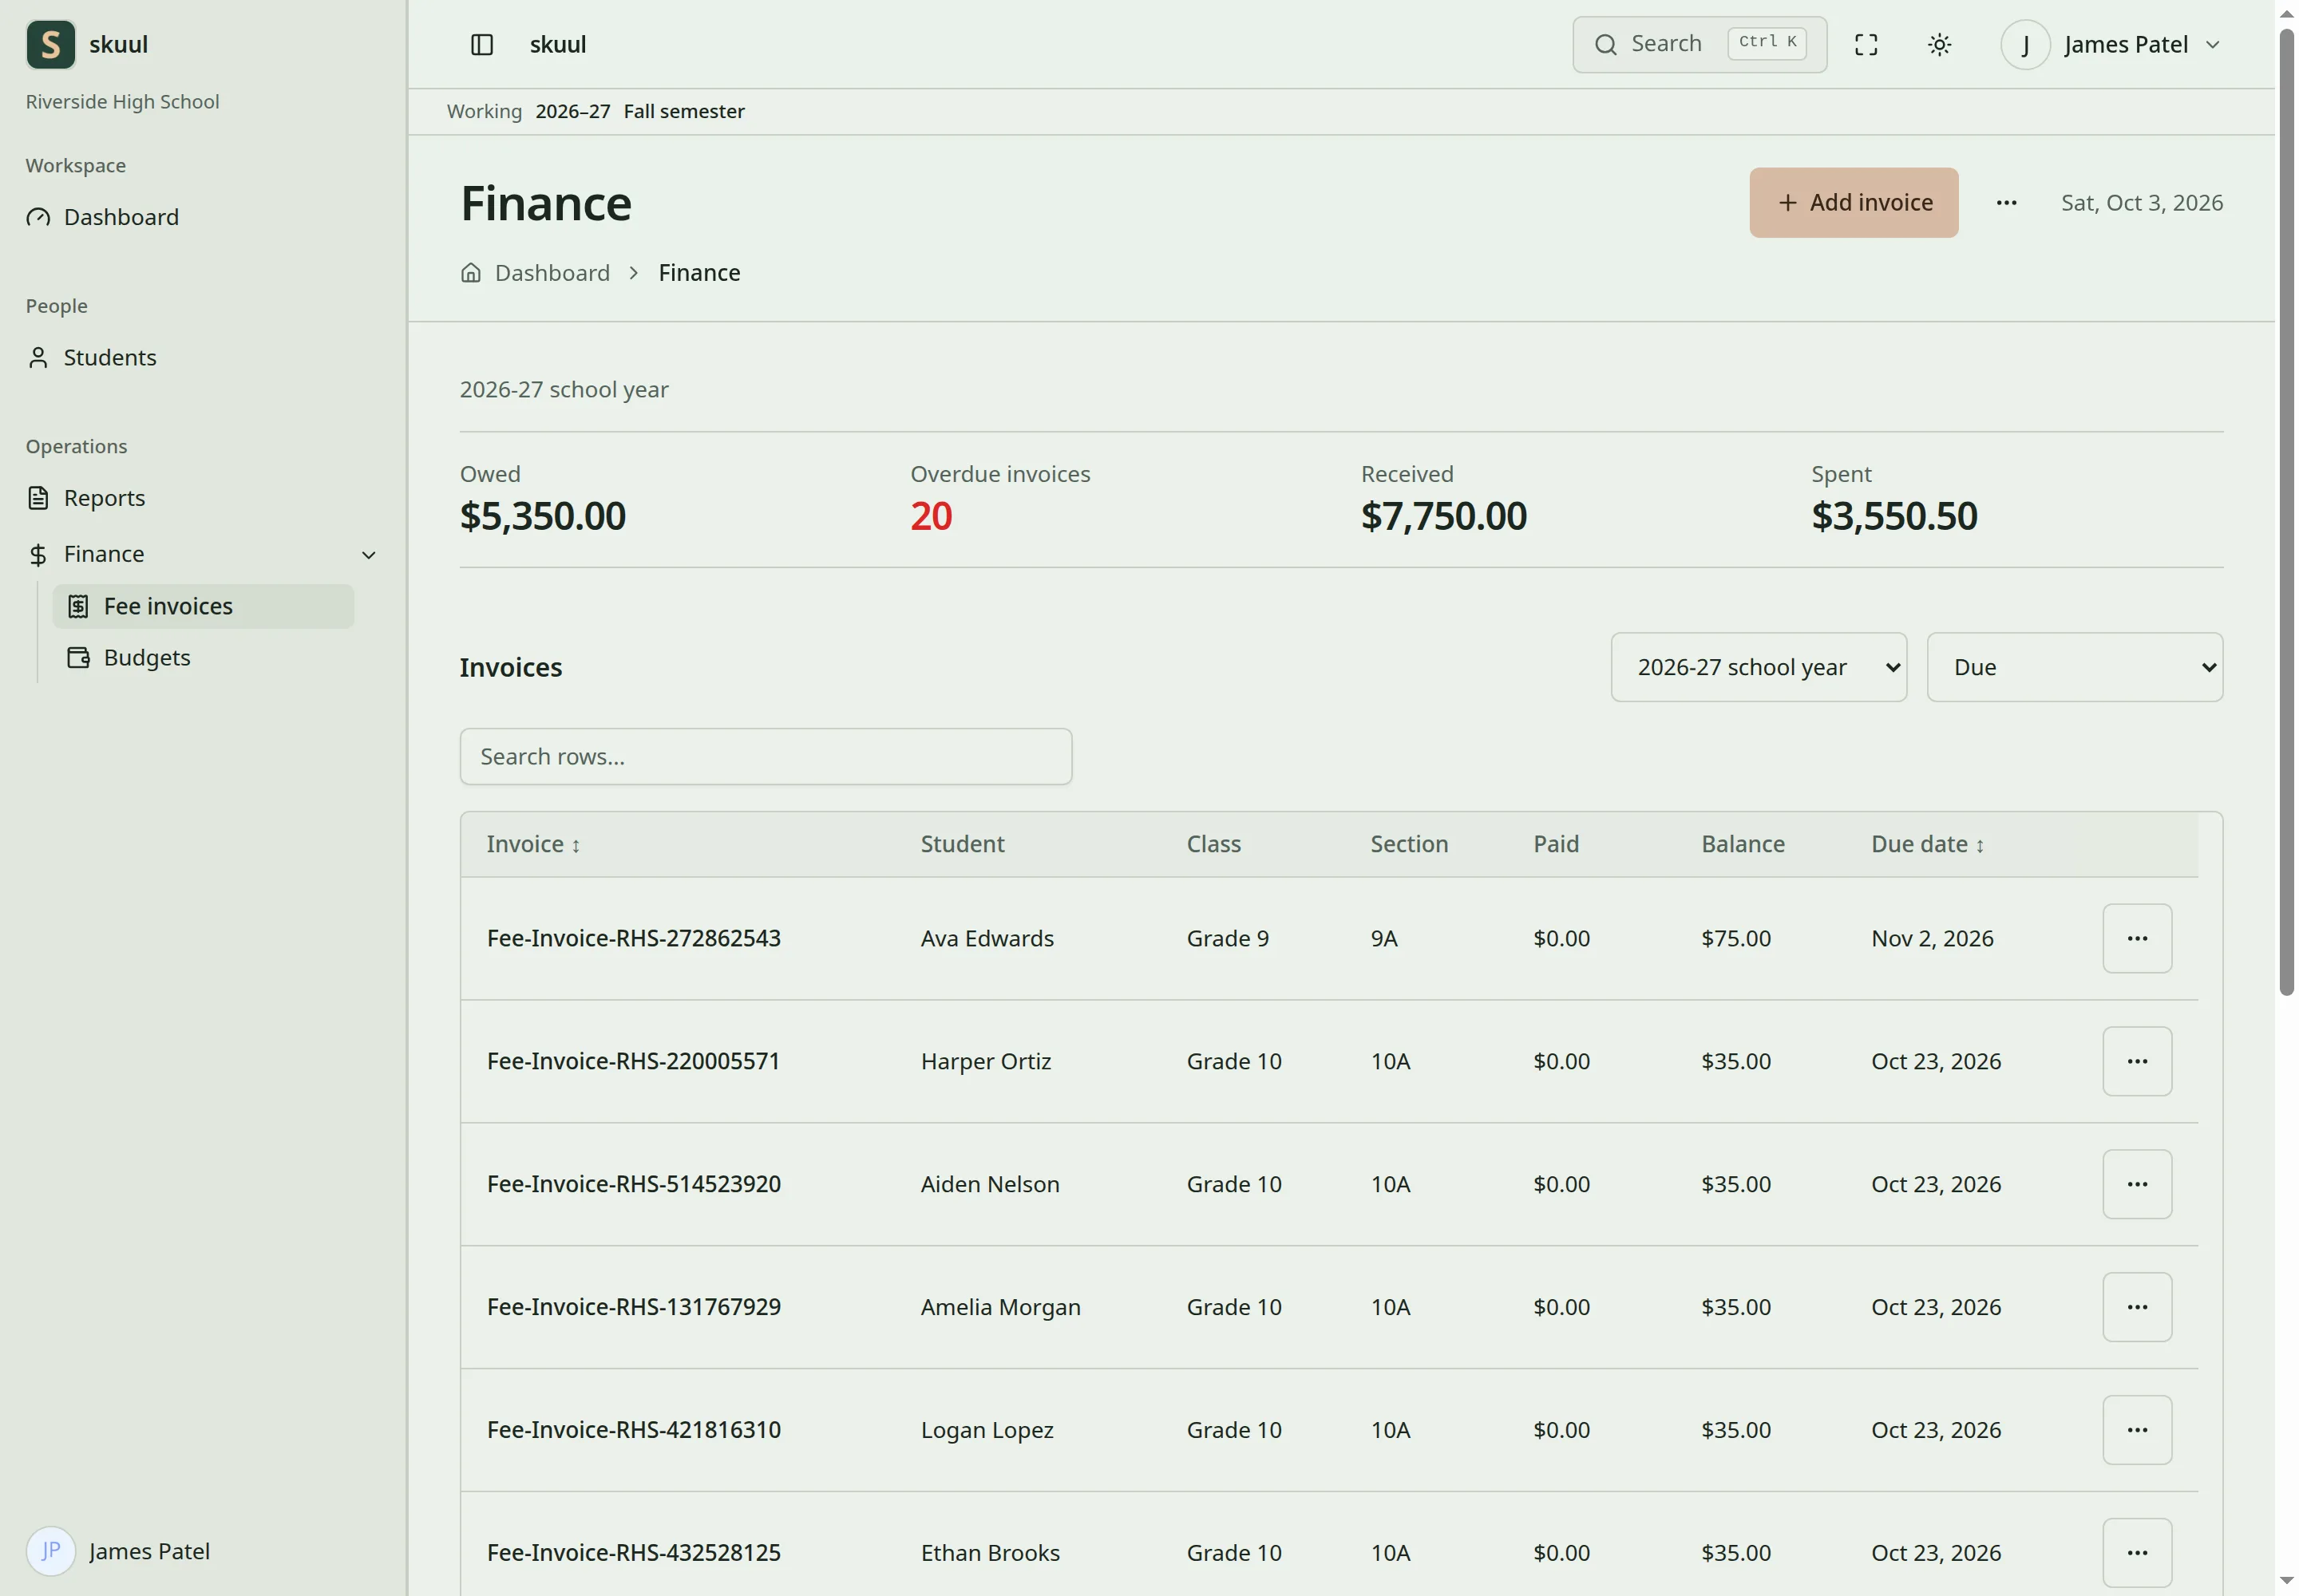Enter fullscreen mode via expand icon
Viewport: 2299px width, 1596px height.
(1865, 44)
